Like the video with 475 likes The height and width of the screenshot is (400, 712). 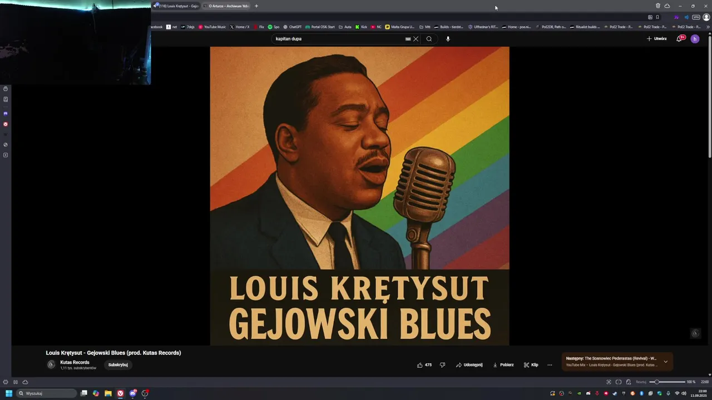424,365
